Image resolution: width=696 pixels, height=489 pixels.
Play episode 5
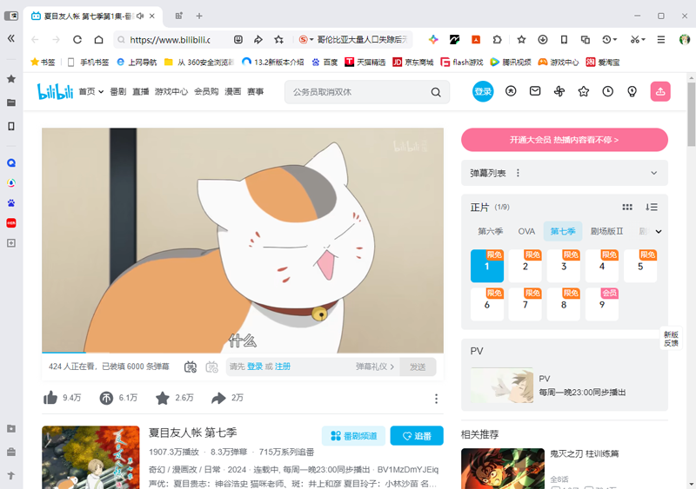[x=640, y=266]
